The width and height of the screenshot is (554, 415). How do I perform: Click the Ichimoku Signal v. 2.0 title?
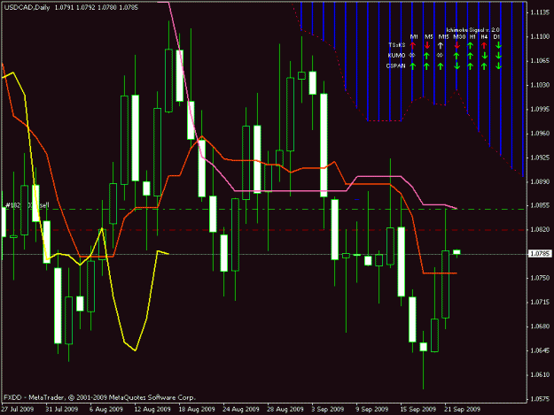click(x=473, y=30)
